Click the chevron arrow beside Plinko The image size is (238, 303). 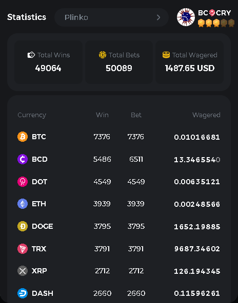(158, 17)
